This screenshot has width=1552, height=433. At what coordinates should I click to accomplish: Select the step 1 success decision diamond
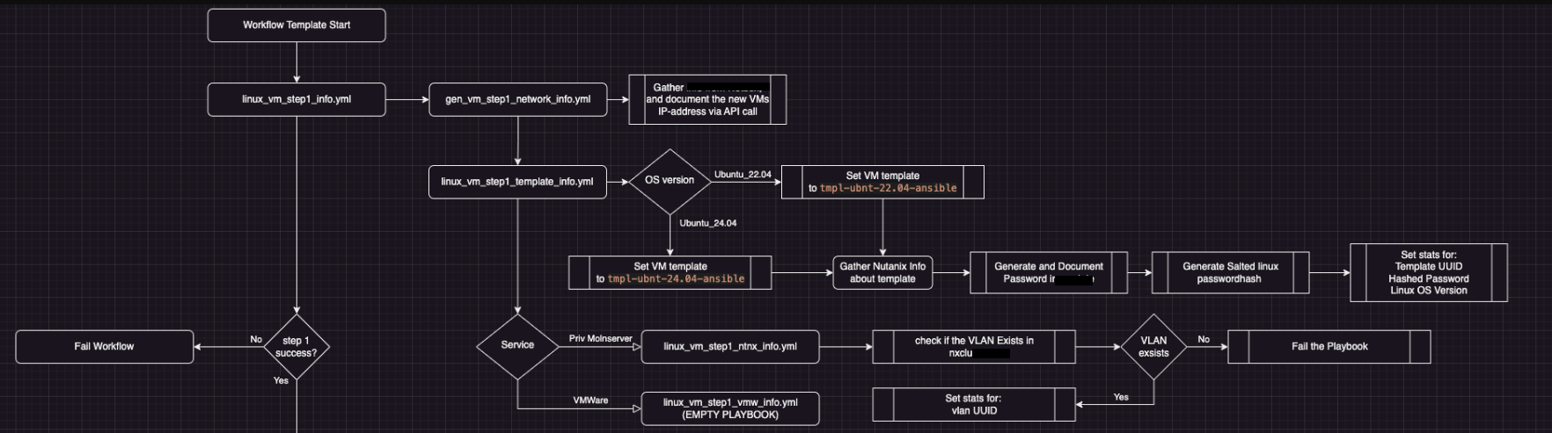[296, 347]
